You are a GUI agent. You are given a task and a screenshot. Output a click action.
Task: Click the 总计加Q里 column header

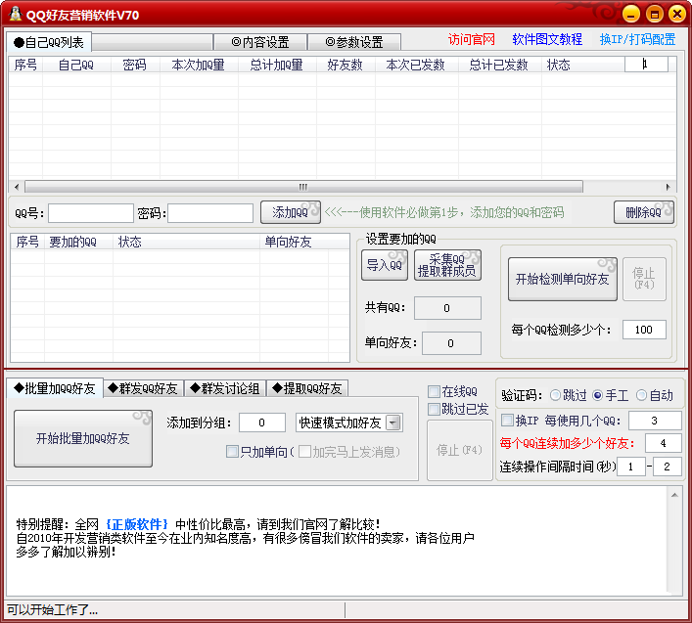[x=277, y=65]
